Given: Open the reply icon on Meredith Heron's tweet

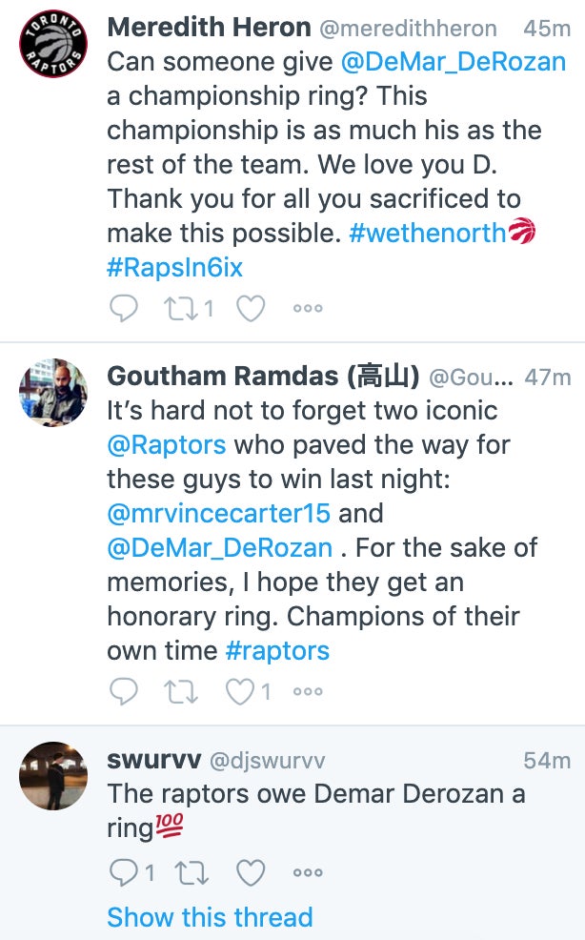Looking at the screenshot, I should (123, 307).
